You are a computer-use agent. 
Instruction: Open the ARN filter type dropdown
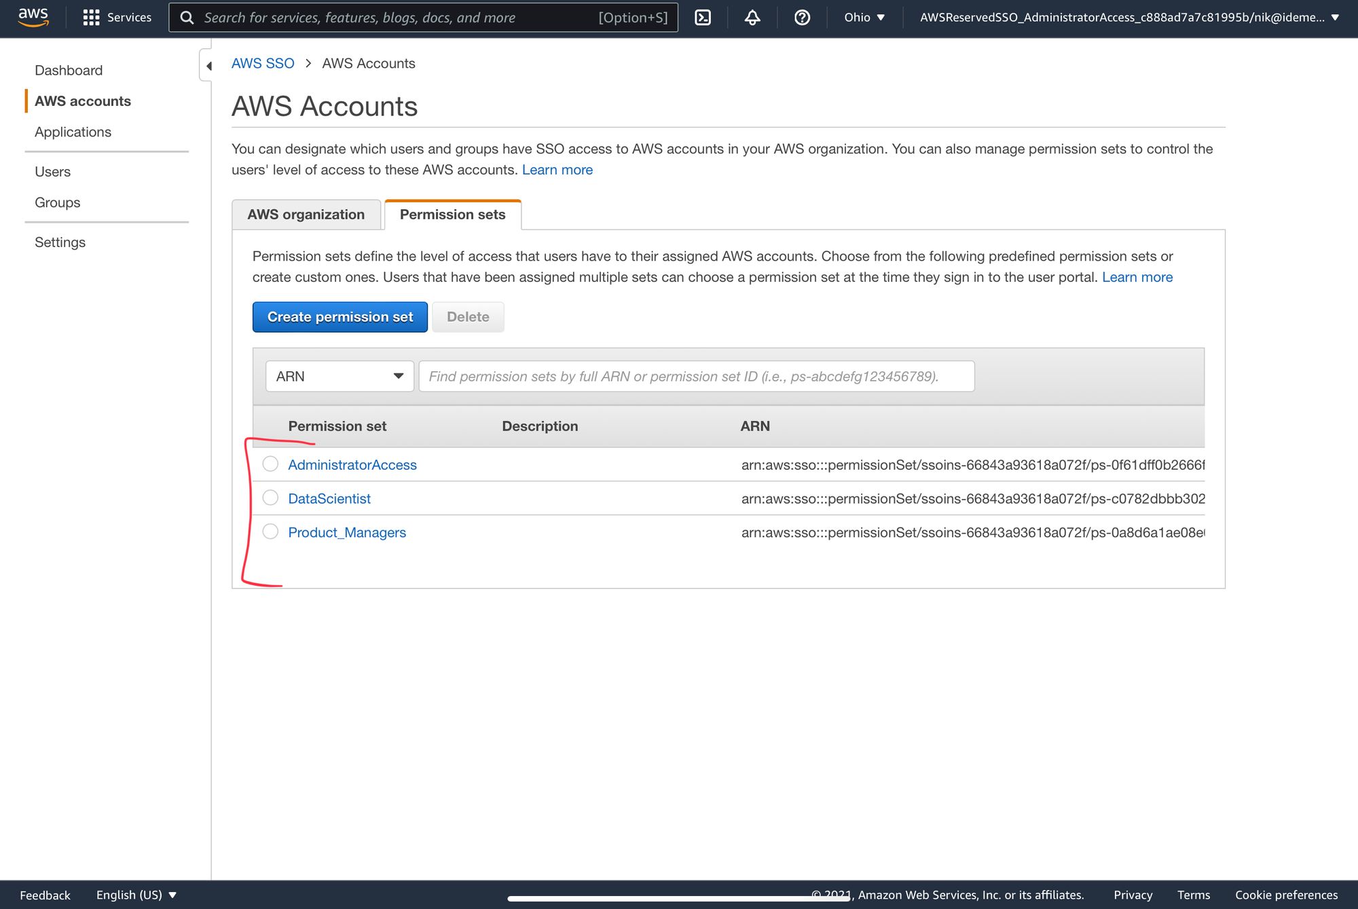point(339,376)
